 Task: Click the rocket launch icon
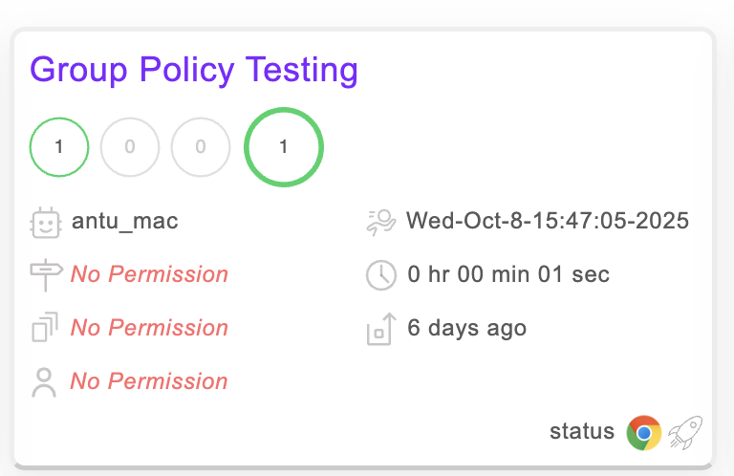pos(684,432)
